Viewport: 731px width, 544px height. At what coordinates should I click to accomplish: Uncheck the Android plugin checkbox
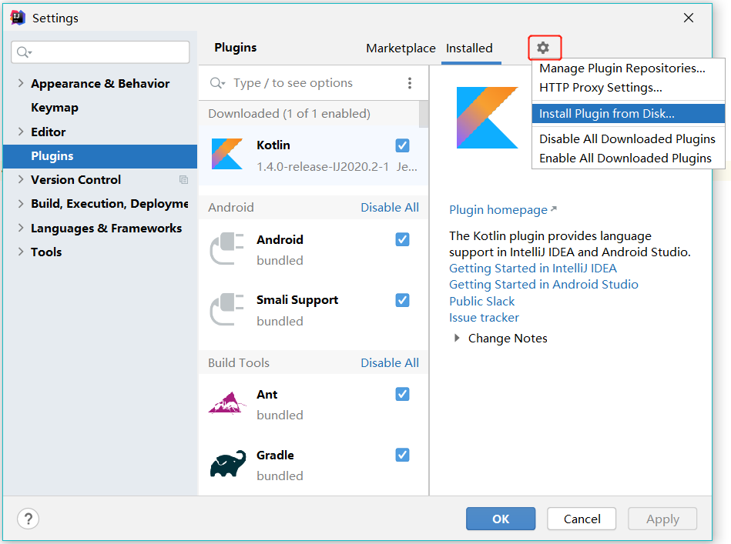pos(402,239)
